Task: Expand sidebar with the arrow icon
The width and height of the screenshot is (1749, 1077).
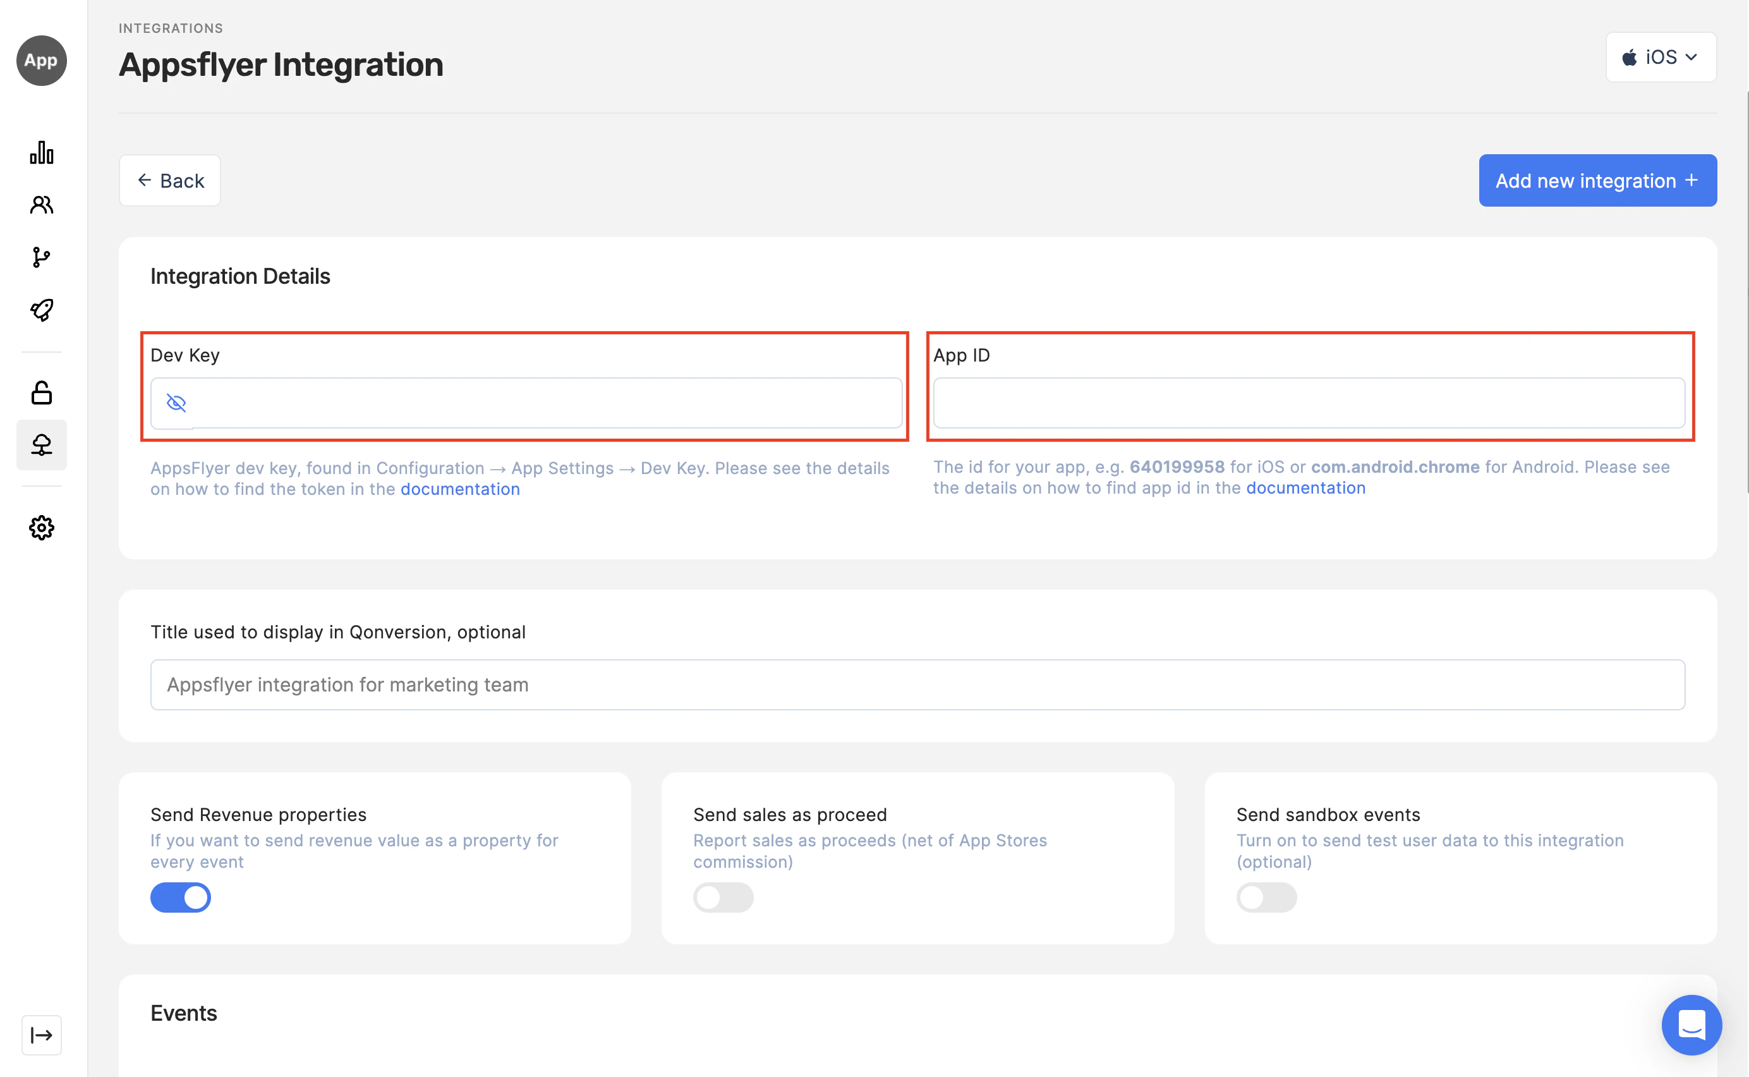Action: (41, 1035)
